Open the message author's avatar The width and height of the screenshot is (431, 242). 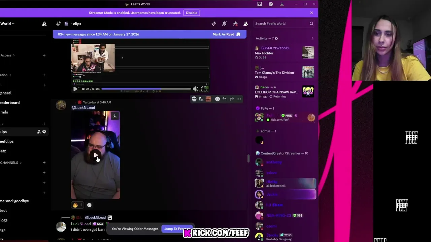point(61,105)
